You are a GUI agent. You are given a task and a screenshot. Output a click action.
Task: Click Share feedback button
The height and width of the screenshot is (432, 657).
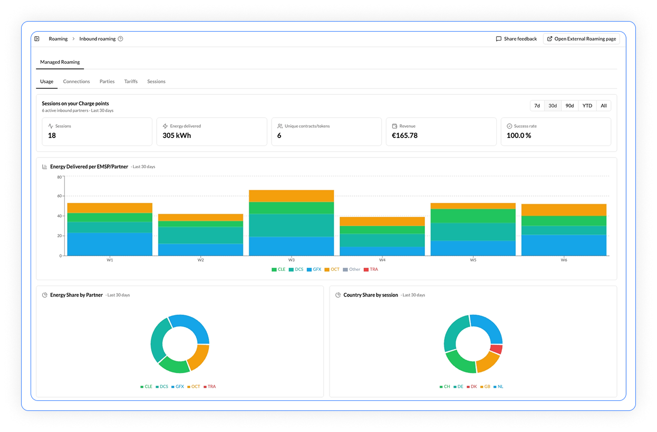click(516, 39)
